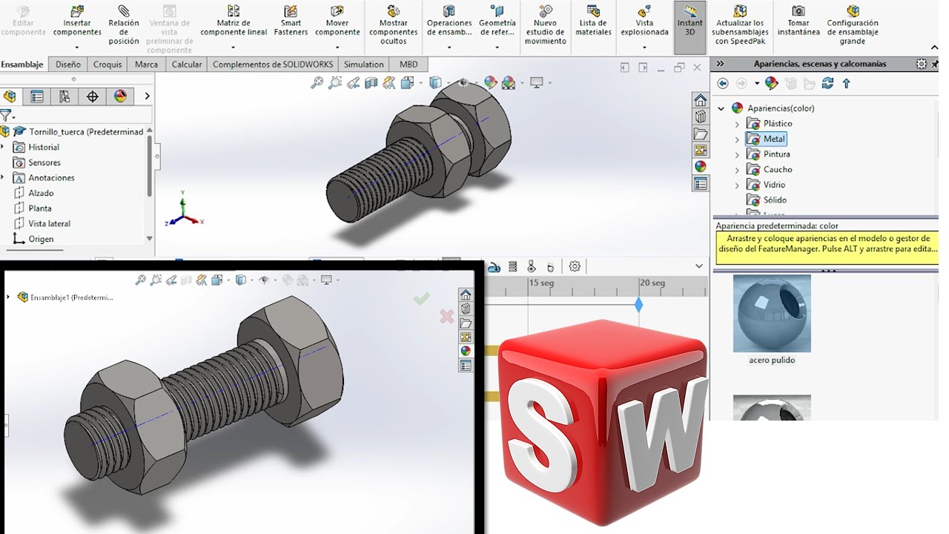Start Nuevo estudio de movimiento
Image resolution: width=949 pixels, height=534 pixels.
[x=545, y=26]
